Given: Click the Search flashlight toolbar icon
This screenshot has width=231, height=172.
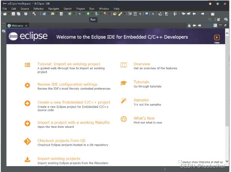Looking at the screenshot, I should [120, 14].
